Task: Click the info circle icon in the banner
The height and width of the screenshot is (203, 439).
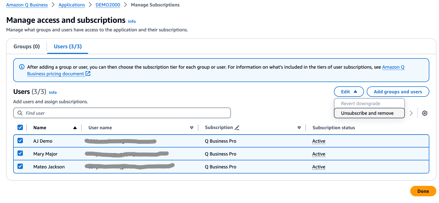Action: pos(22,67)
